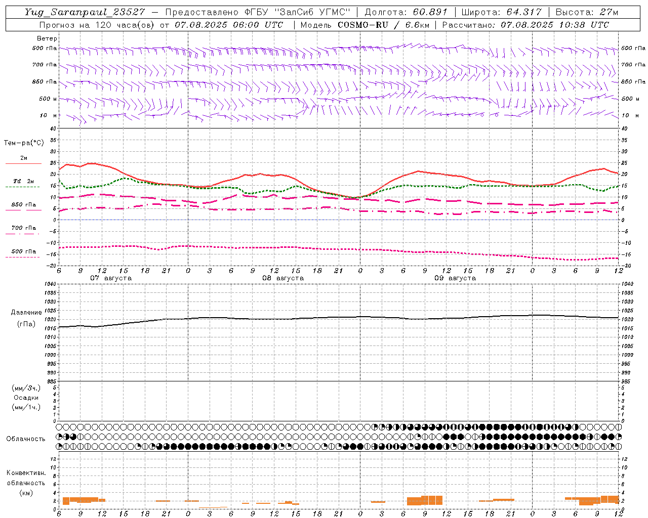Click '-20' at bottom of right temperature axis
The height and width of the screenshot is (518, 648).
click(626, 266)
